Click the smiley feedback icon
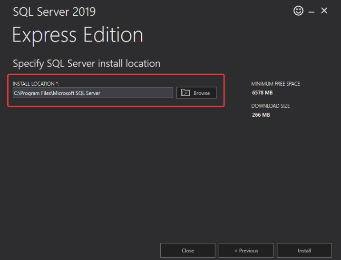341x260 pixels. pyautogui.click(x=298, y=10)
